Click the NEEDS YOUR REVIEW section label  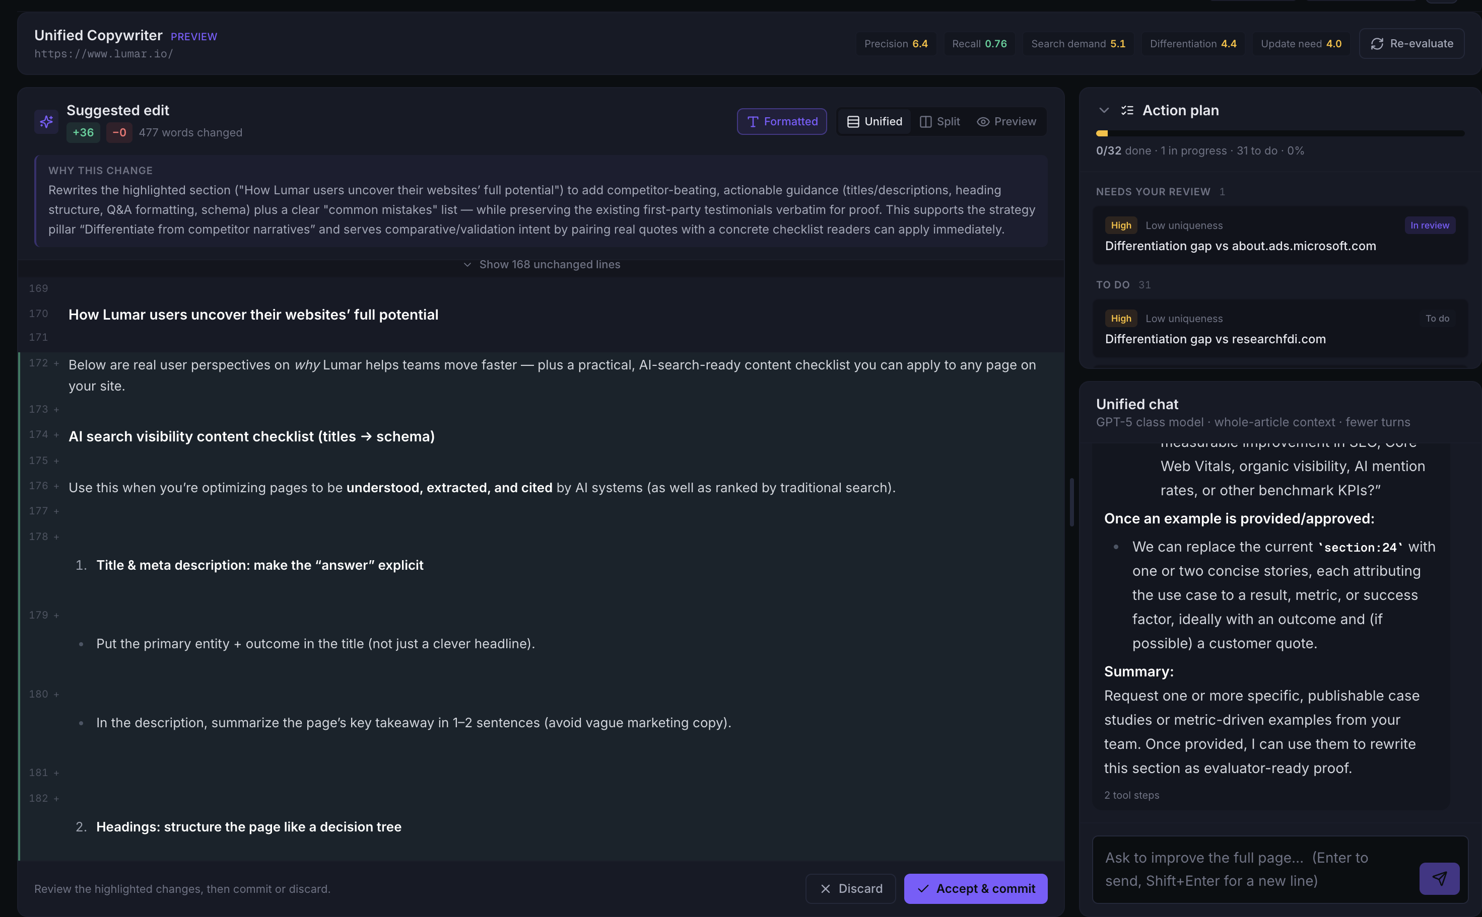[1153, 192]
